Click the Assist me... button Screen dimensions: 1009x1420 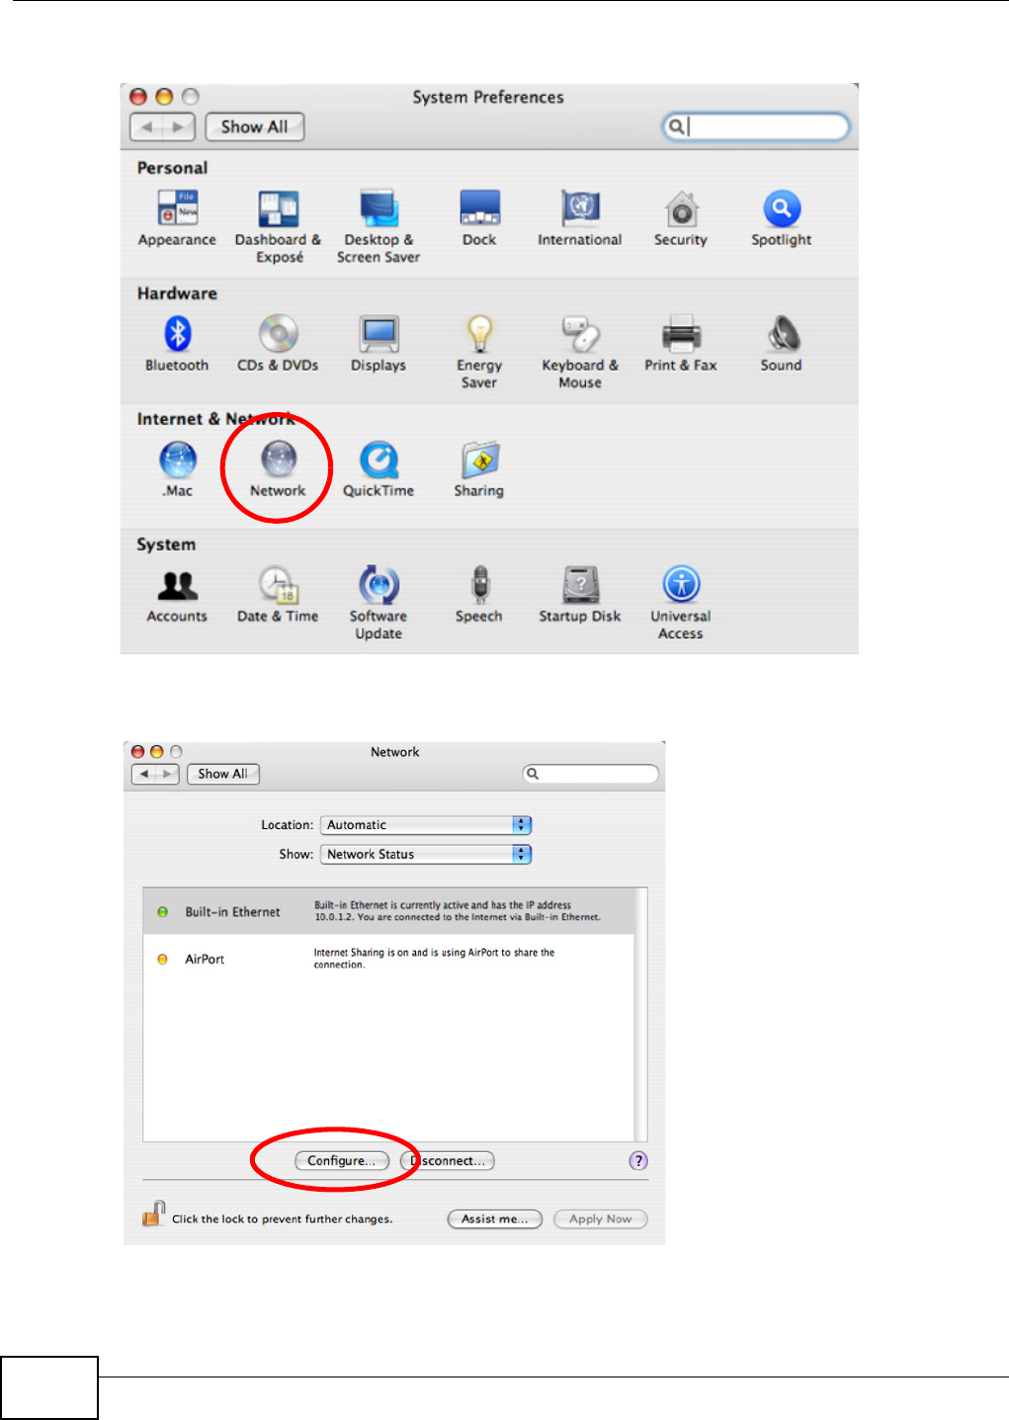pyautogui.click(x=495, y=1219)
